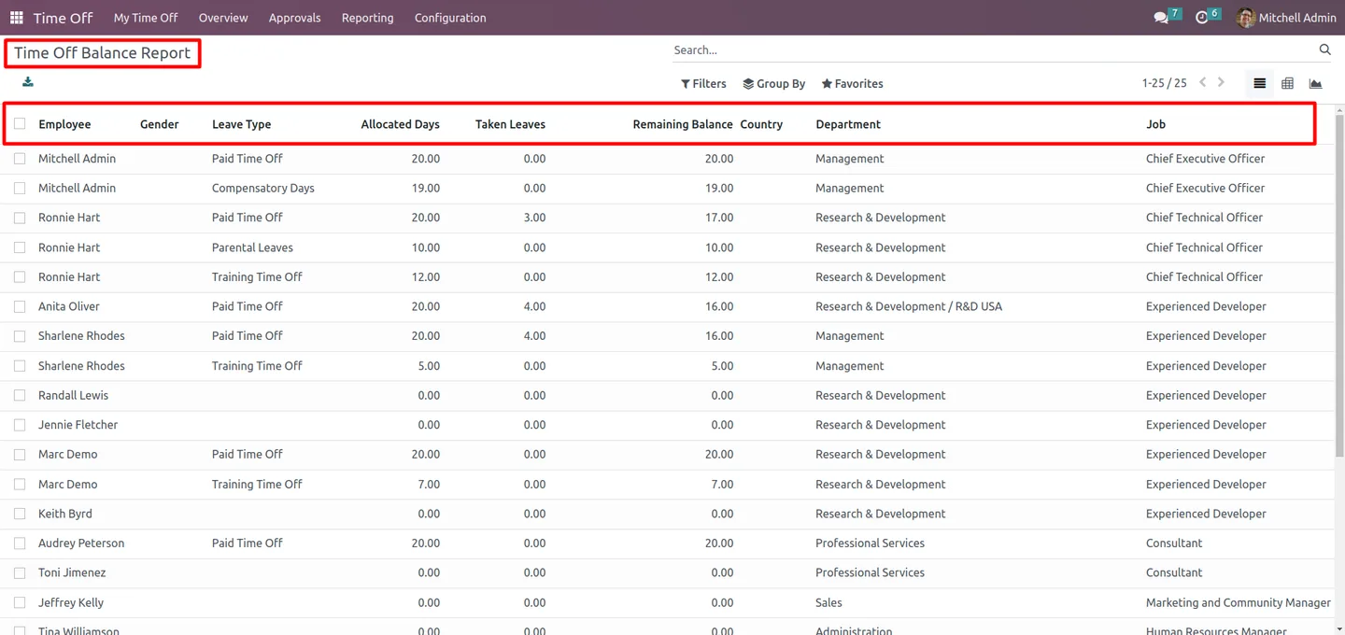This screenshot has height=635, width=1345.
Task: Click the Mitchell Admin user avatar
Action: click(1246, 18)
